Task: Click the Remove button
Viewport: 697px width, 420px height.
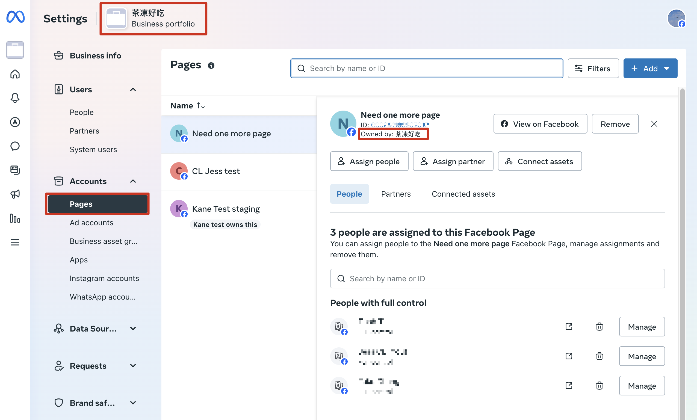Action: [615, 124]
